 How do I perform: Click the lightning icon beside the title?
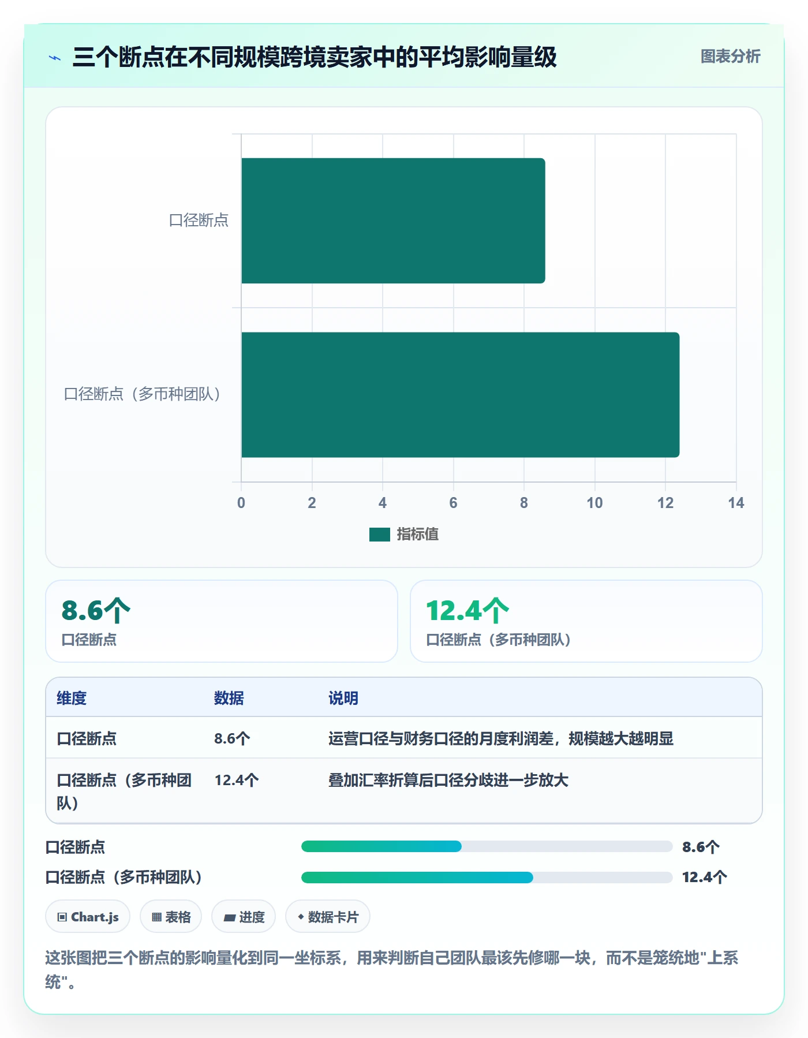click(55, 58)
